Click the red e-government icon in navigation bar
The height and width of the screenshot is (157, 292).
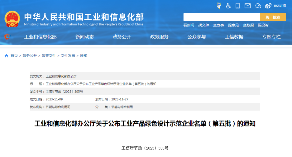click(x=7, y=37)
